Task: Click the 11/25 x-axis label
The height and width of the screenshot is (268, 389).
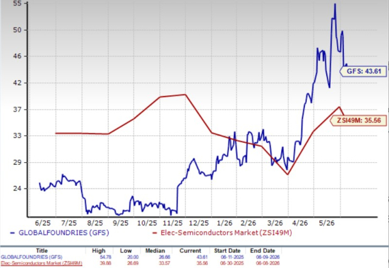Action: click(x=173, y=223)
